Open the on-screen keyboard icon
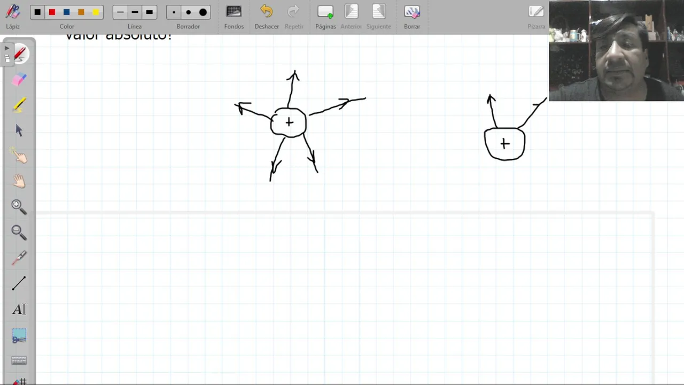The width and height of the screenshot is (684, 385). (x=19, y=360)
